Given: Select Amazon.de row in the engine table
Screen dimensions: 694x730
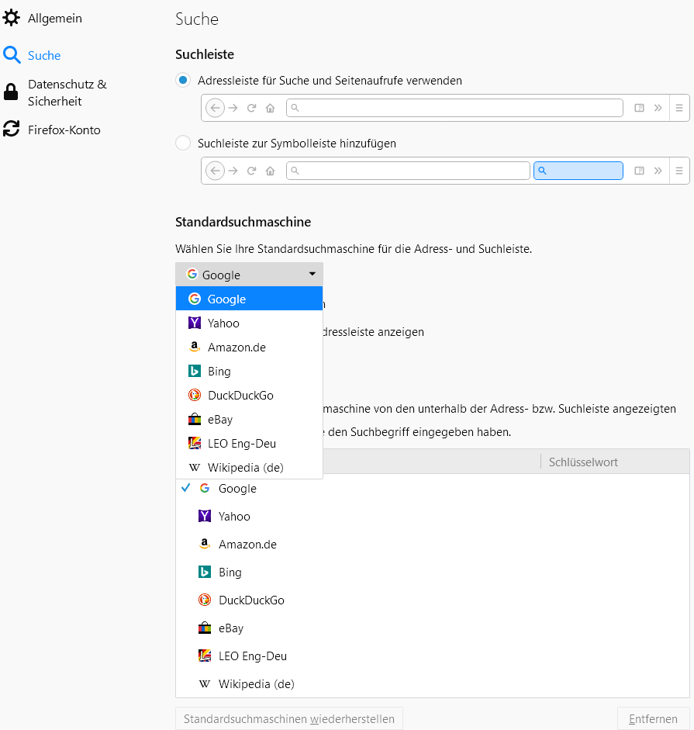Looking at the screenshot, I should pyautogui.click(x=433, y=544).
